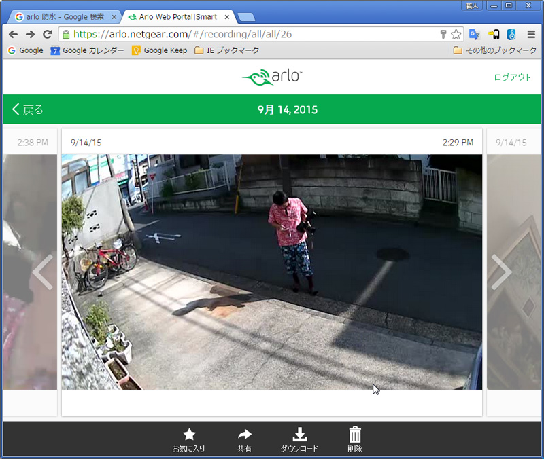Click the address bar URL field
The height and width of the screenshot is (459, 544).
click(252, 34)
